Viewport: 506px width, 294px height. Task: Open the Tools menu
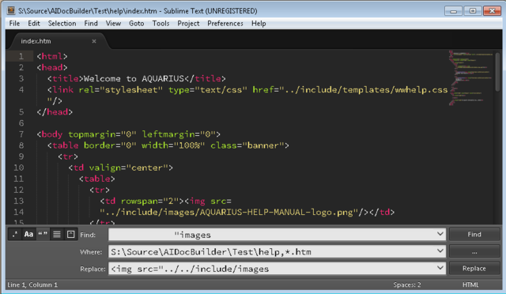coord(160,24)
